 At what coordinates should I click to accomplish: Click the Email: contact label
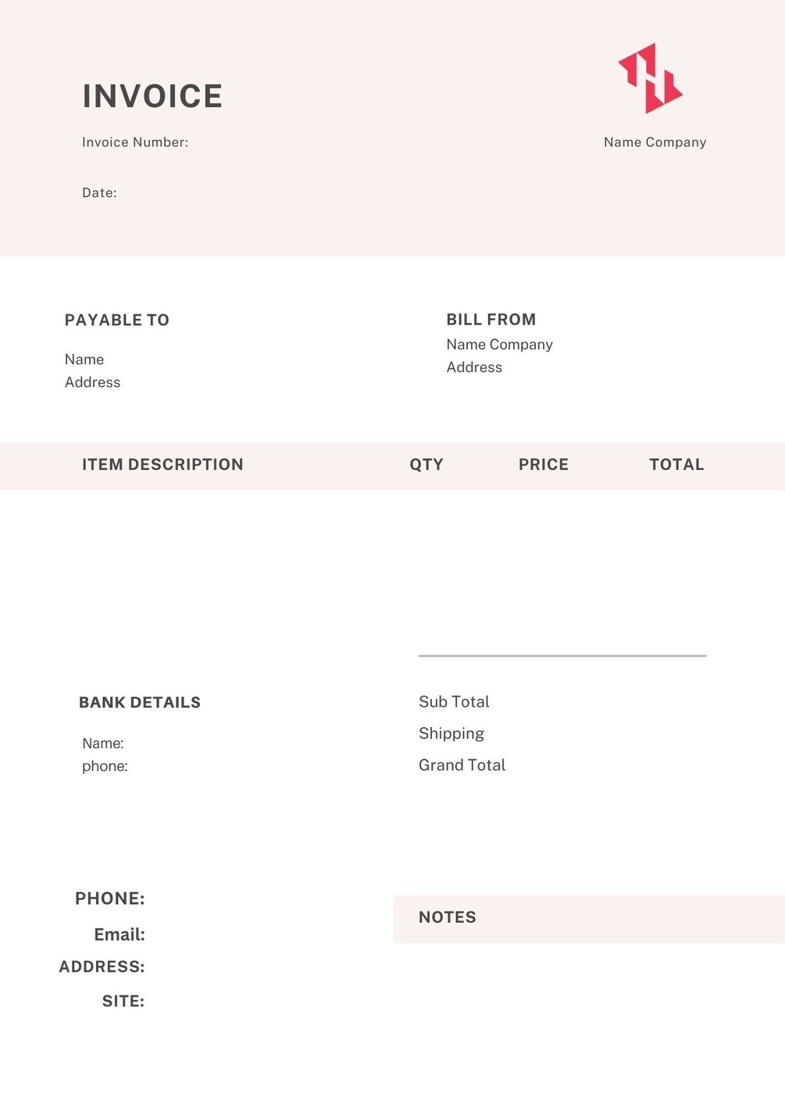(120, 934)
